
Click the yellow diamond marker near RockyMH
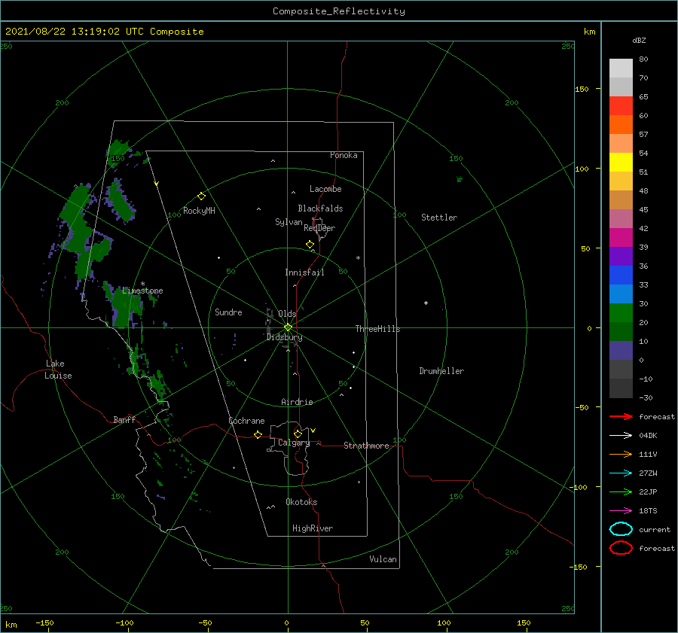[201, 196]
